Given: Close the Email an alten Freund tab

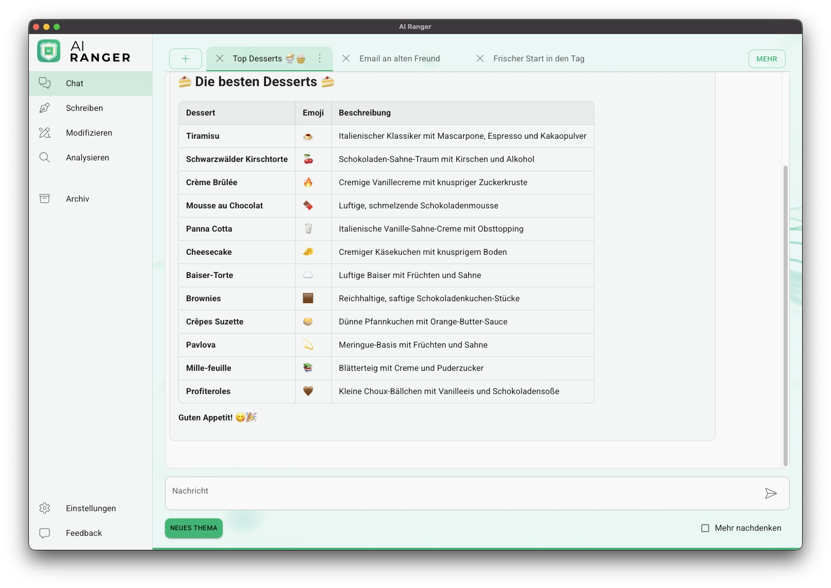Looking at the screenshot, I should tap(346, 59).
